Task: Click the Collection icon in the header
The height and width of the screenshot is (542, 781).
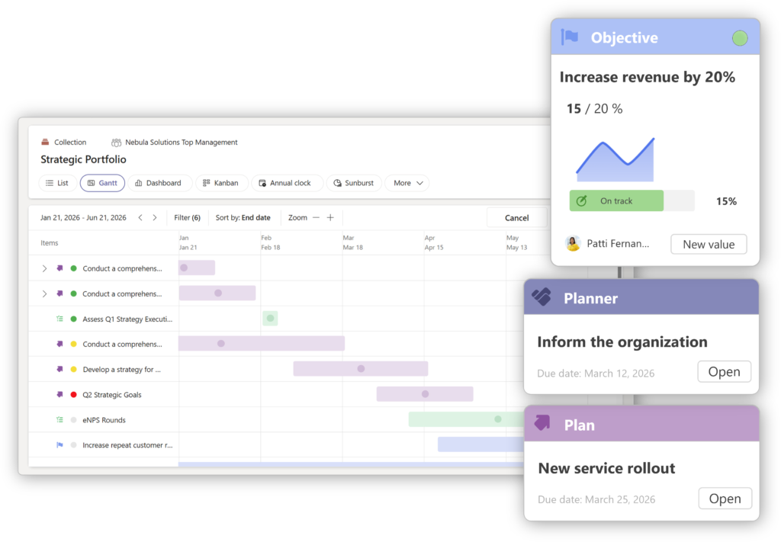Action: coord(45,142)
